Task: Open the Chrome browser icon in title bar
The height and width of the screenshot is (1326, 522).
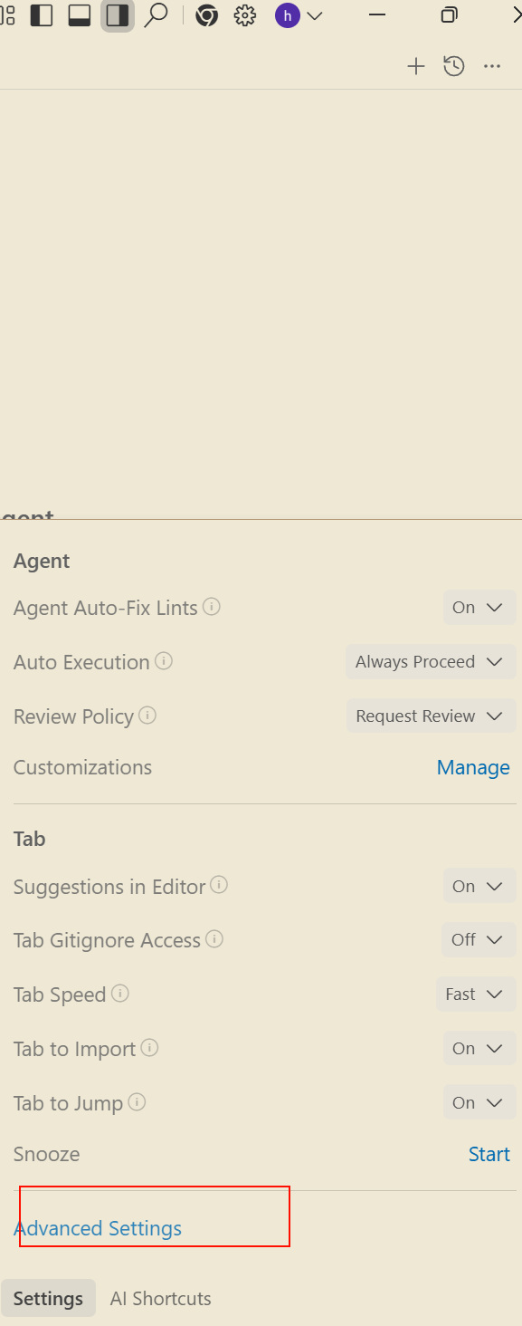Action: [x=207, y=15]
